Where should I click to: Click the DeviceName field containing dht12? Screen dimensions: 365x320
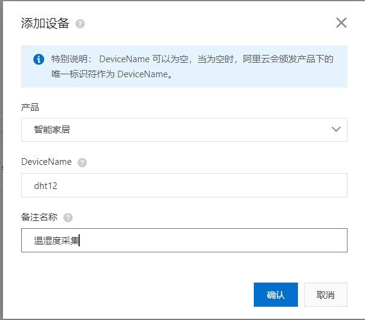184,185
